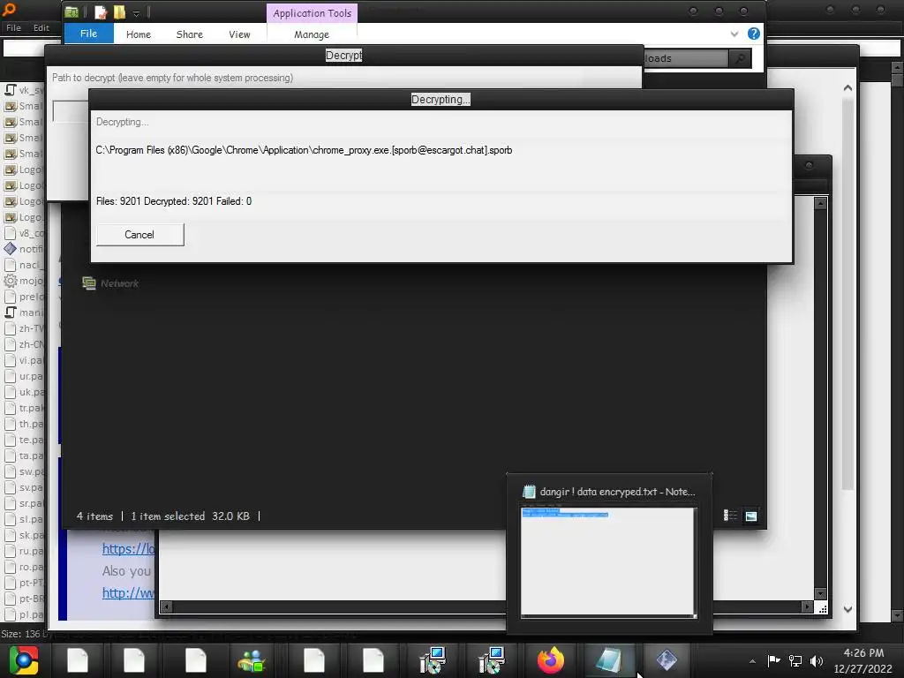The image size is (904, 678).
Task: Click the '4 items' status text
Action: pos(94,516)
